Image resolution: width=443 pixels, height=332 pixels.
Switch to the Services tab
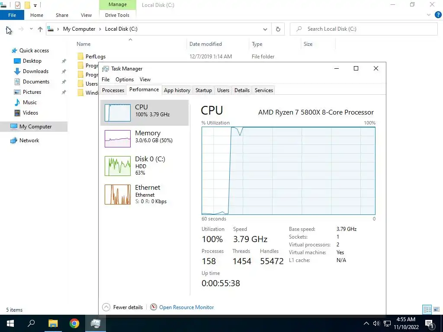[x=263, y=90]
